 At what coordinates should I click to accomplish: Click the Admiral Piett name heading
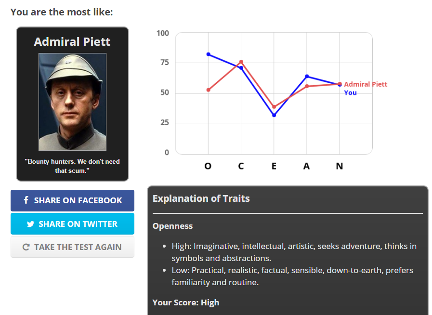tap(72, 42)
